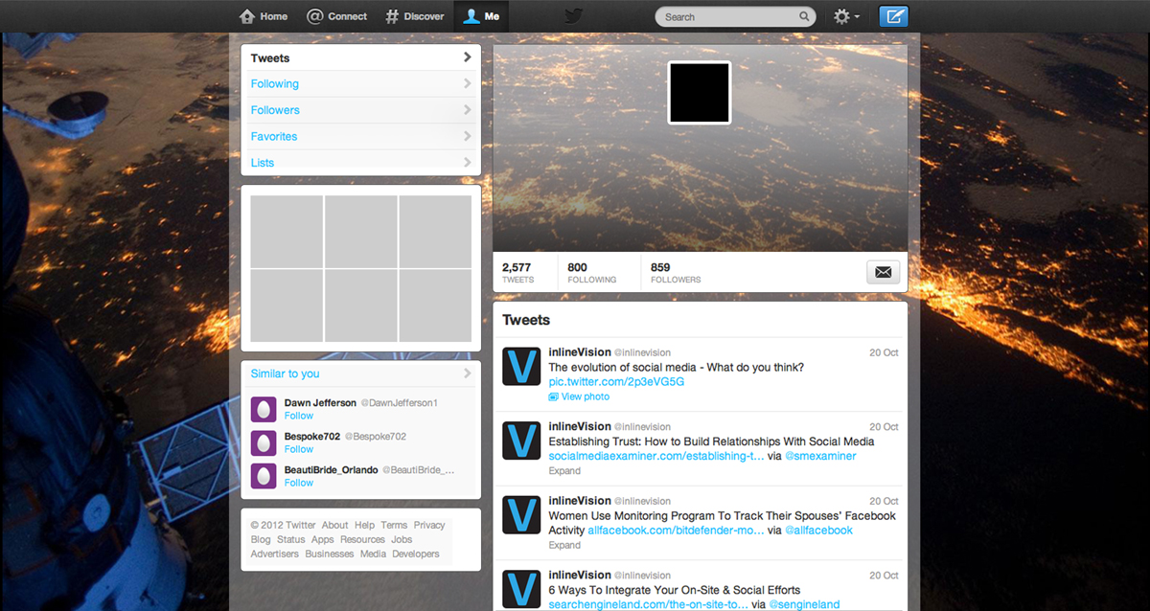The height and width of the screenshot is (611, 1150).
Task: Expand Similar to you section
Action: (x=361, y=373)
